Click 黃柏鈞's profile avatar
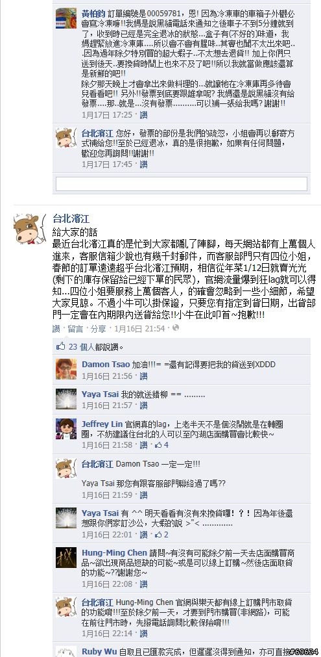 point(66,18)
